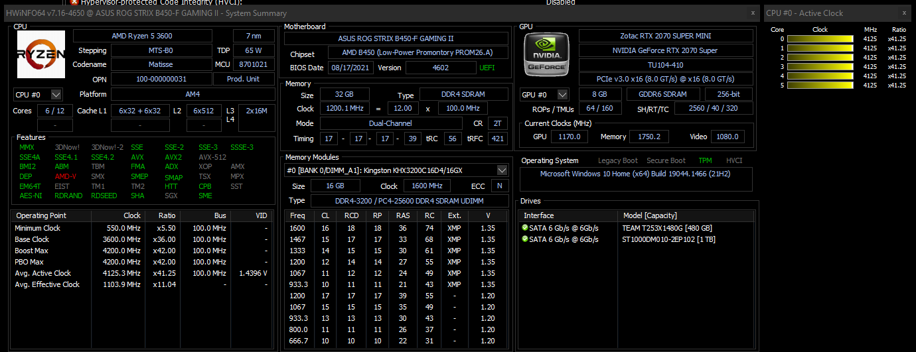Click the 32 GB memory size field
Screen dimensions: 916x352
click(x=345, y=95)
